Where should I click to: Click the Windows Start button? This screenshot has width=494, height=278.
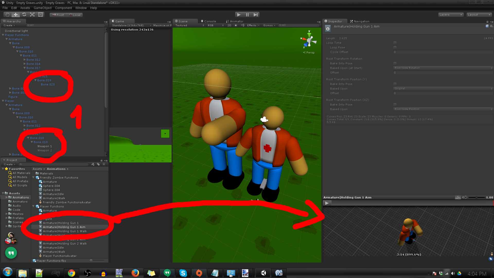(x=7, y=272)
